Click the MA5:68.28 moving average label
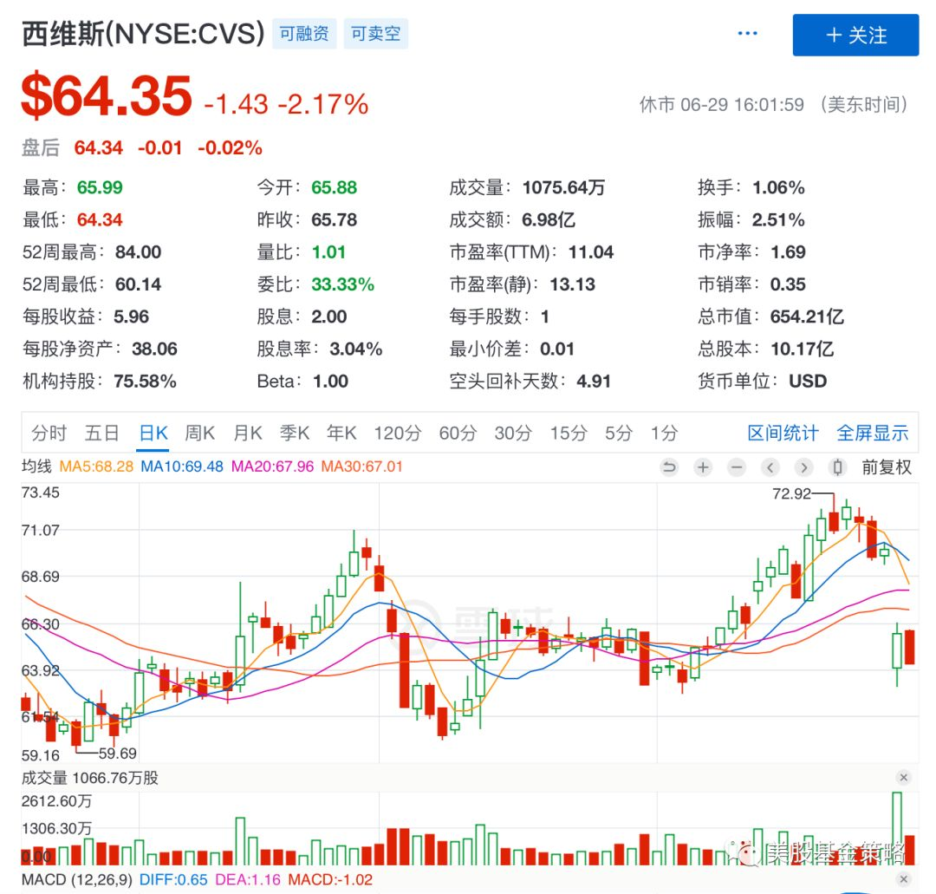Screen dimensions: 936x894 [96, 467]
